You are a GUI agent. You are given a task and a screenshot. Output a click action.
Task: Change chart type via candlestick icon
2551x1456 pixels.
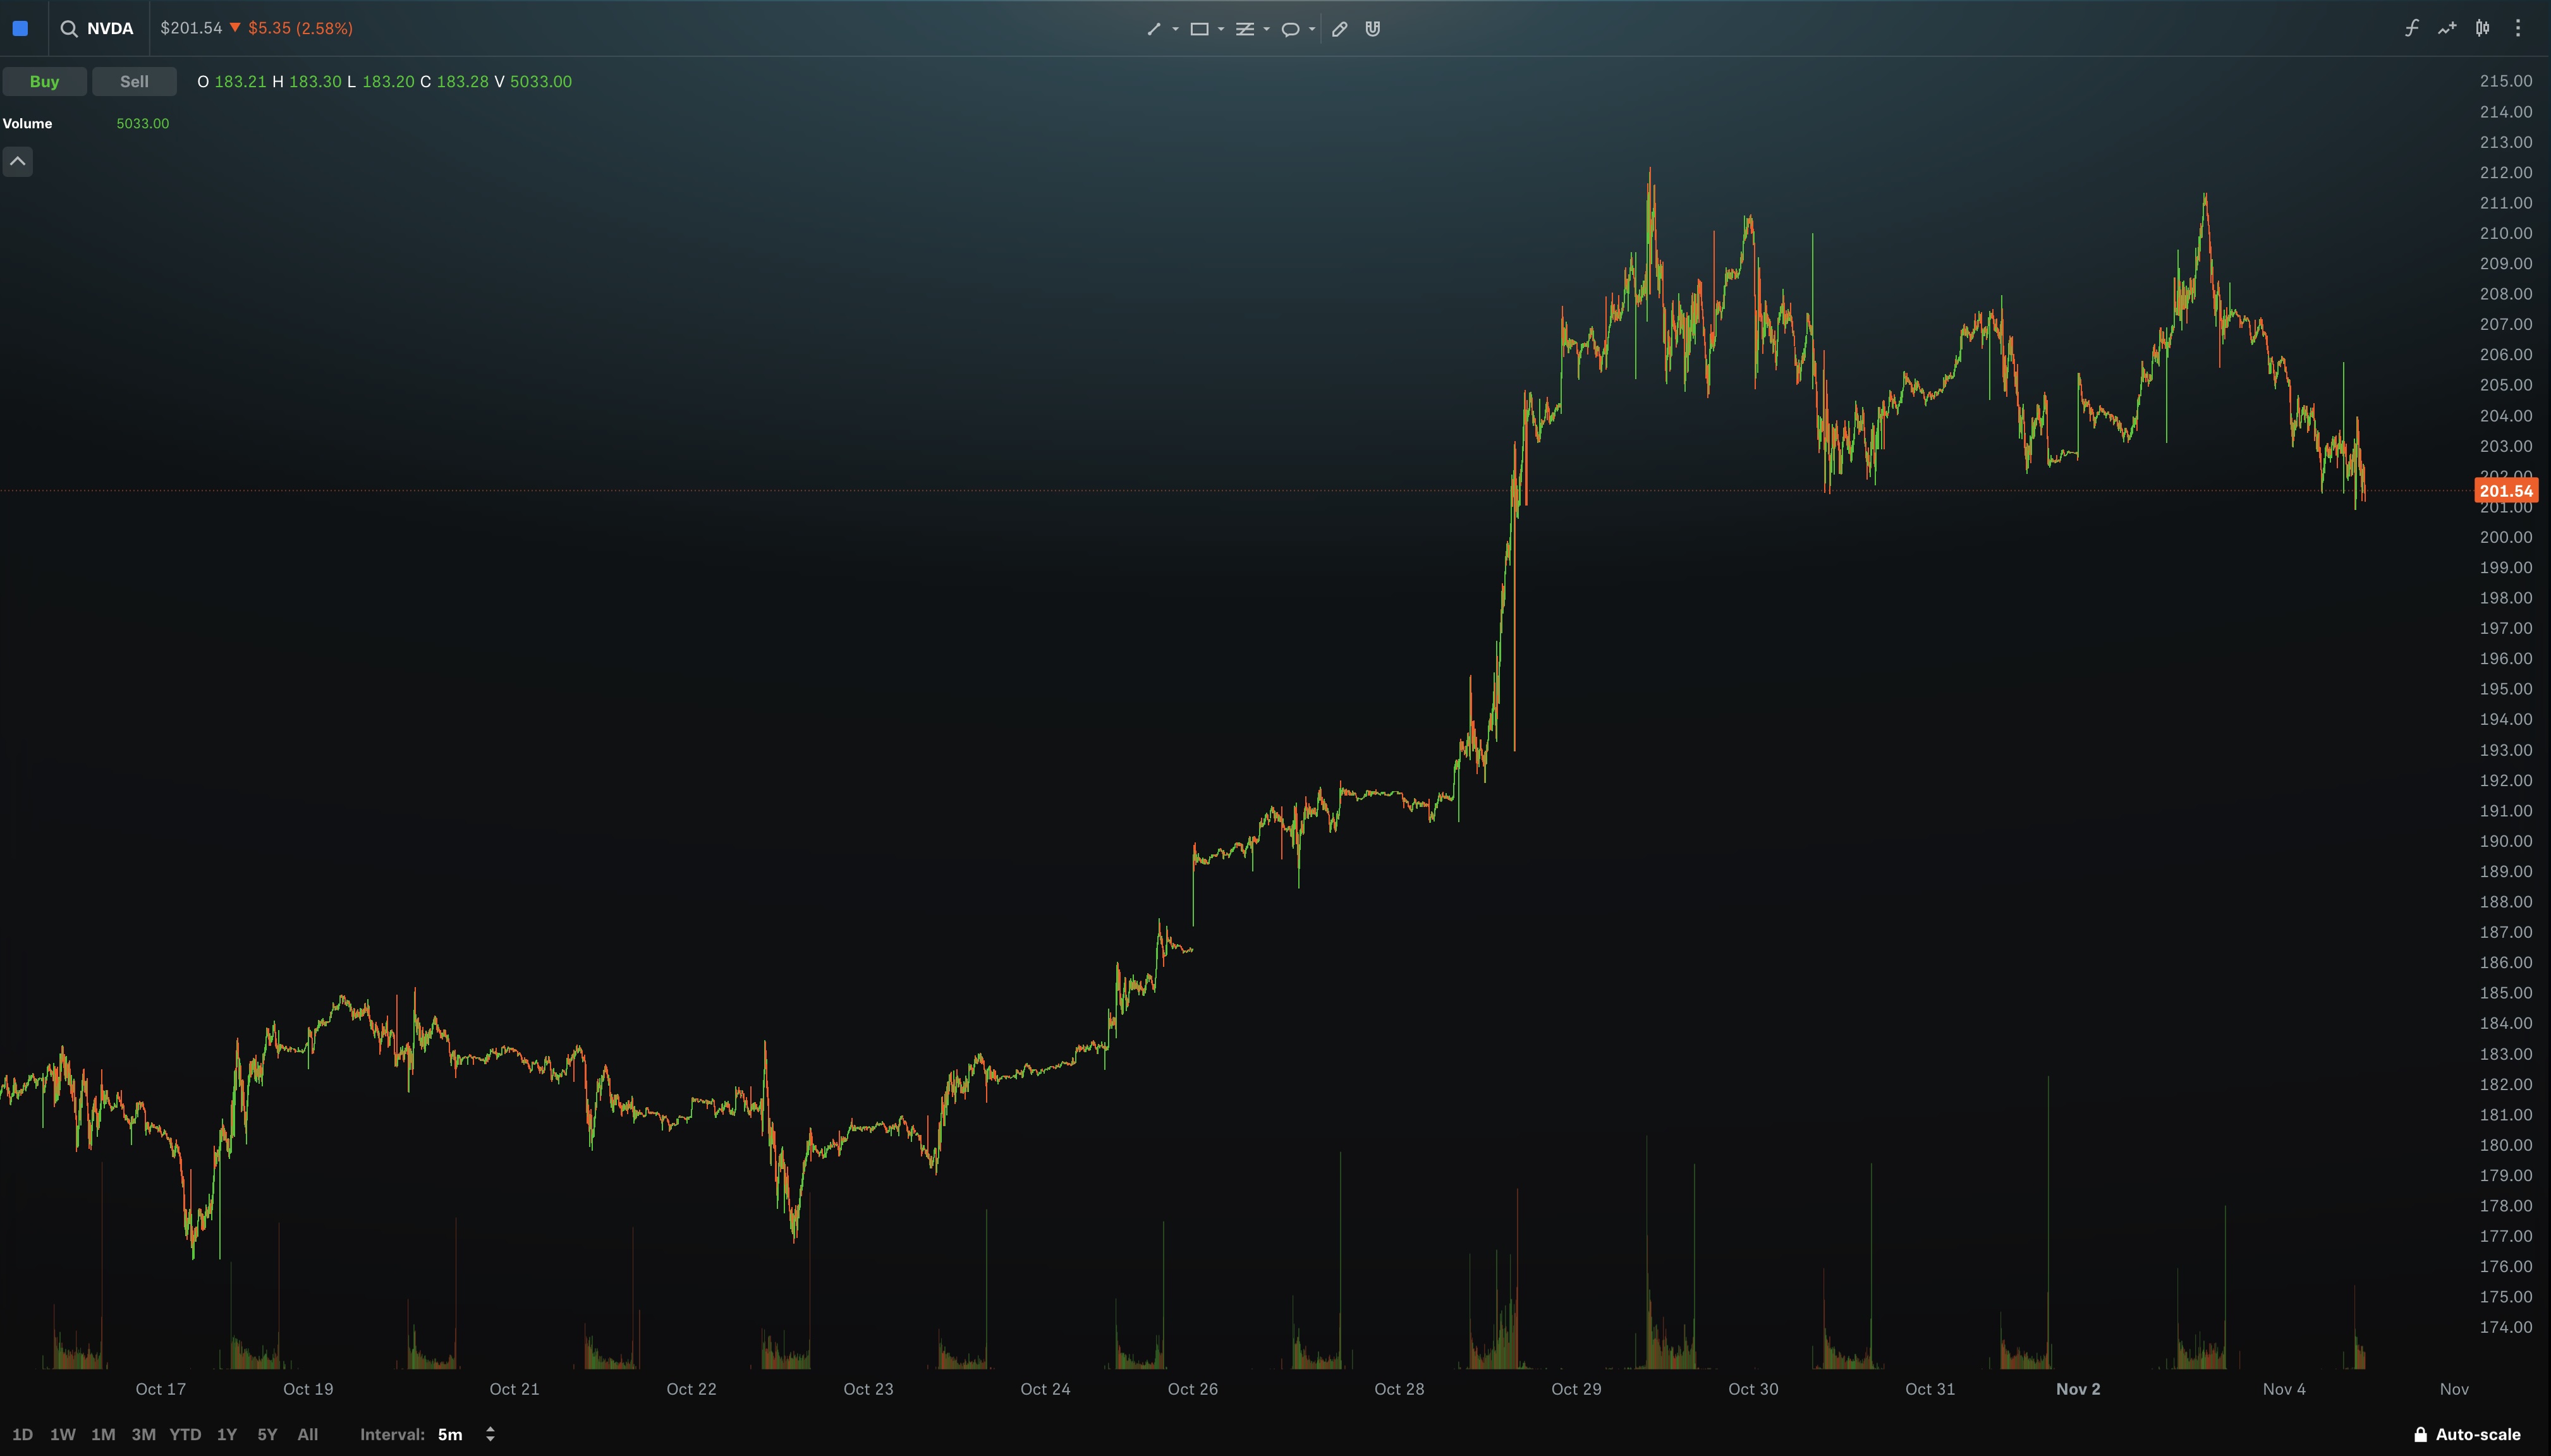(2482, 28)
